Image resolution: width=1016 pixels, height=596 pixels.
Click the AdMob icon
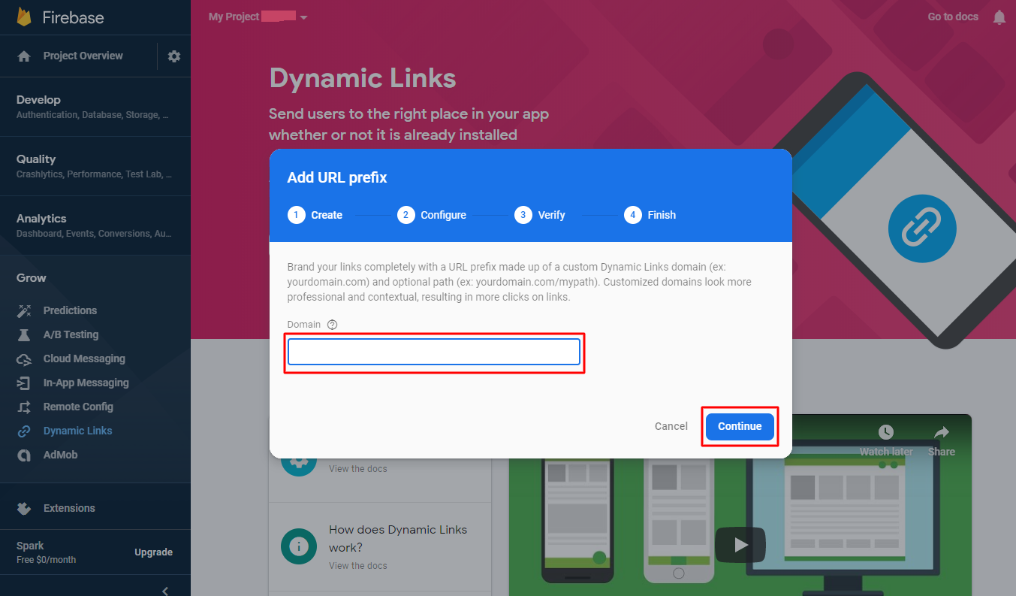click(x=24, y=455)
